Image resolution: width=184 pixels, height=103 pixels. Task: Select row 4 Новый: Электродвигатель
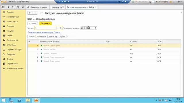(104, 57)
